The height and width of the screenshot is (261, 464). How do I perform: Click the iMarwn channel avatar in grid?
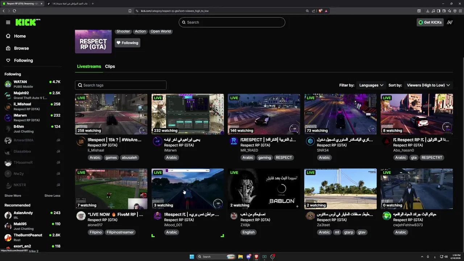click(157, 142)
